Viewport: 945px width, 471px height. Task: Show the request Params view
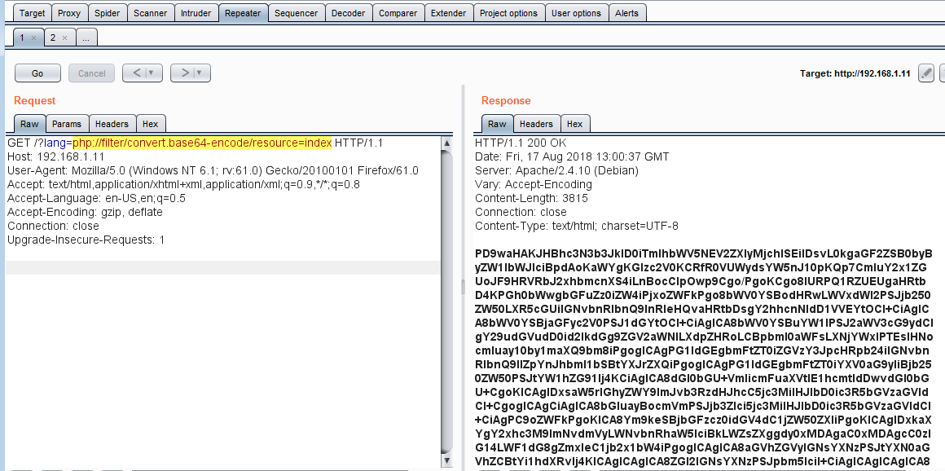[67, 124]
